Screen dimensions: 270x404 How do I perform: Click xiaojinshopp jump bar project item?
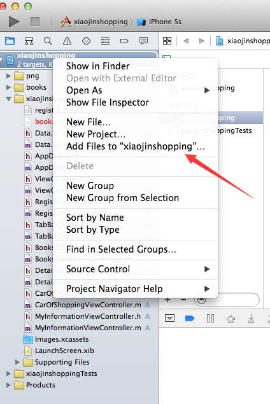[243, 41]
